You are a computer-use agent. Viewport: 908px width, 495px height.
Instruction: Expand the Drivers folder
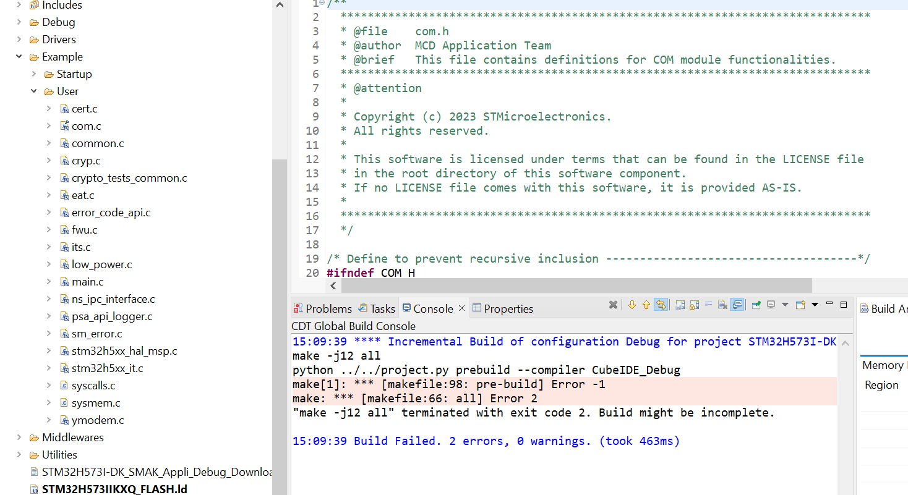18,39
